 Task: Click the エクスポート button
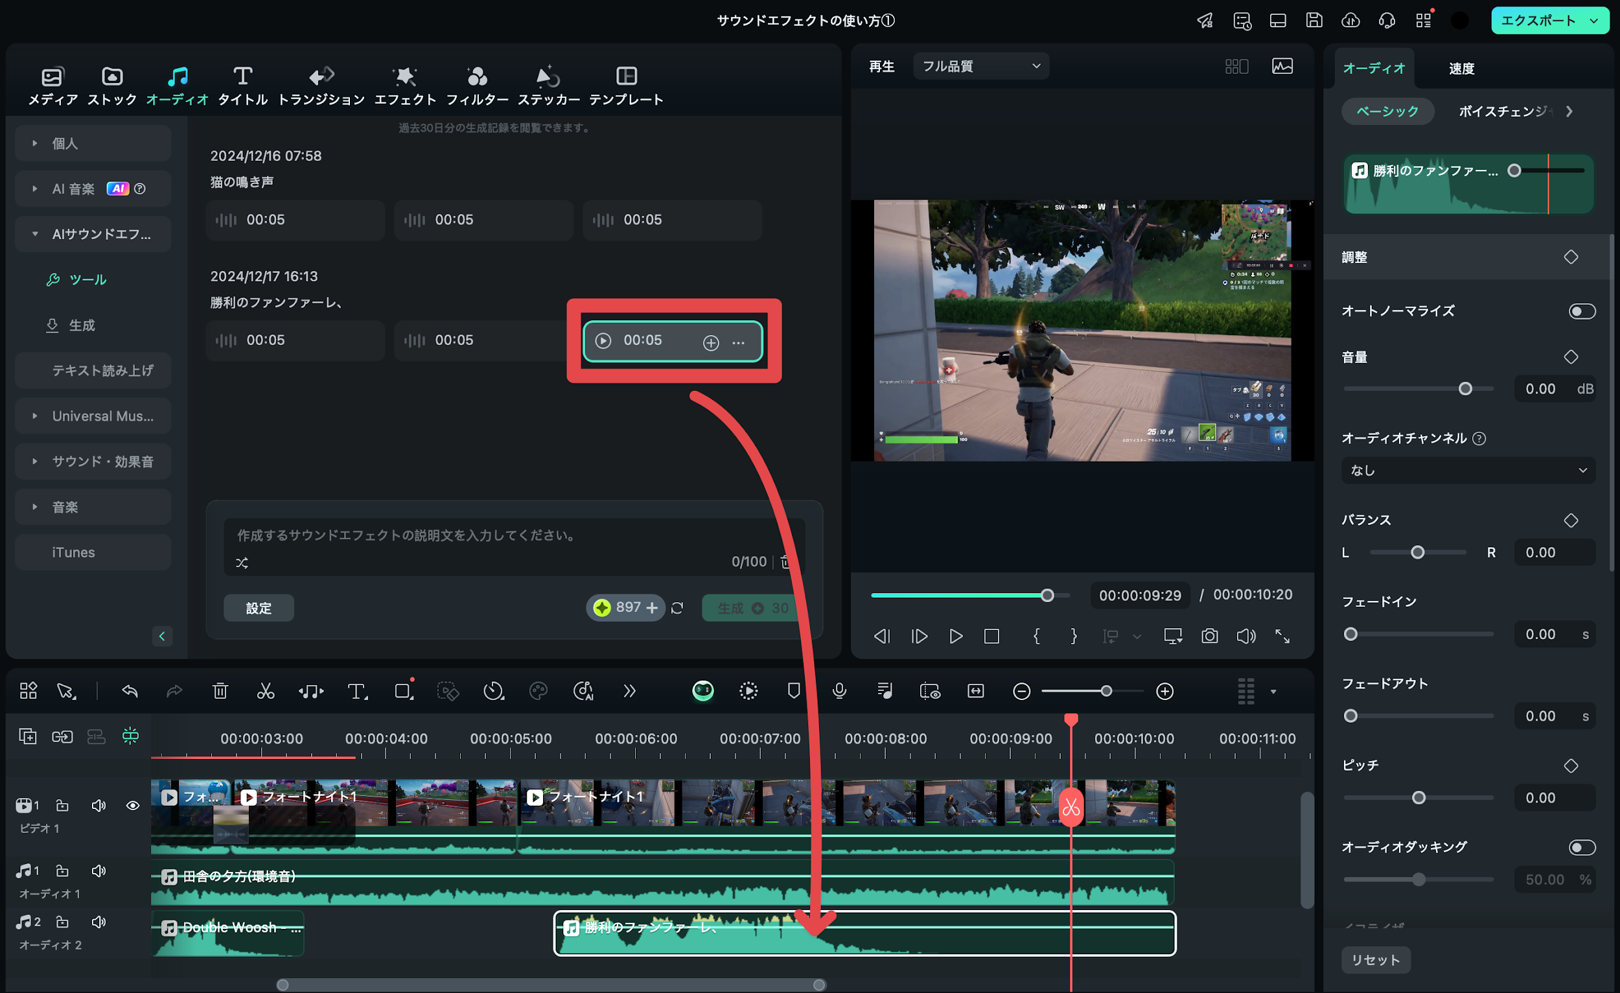[x=1537, y=20]
